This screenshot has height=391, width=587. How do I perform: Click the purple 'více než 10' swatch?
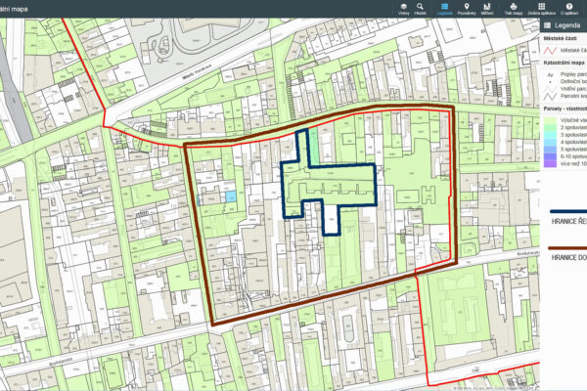551,163
